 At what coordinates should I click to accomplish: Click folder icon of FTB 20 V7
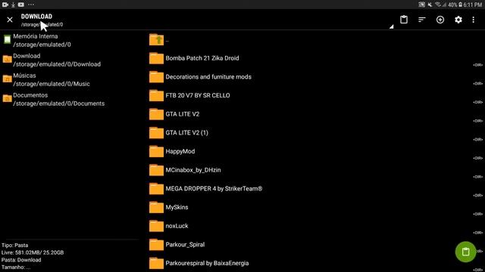click(156, 96)
